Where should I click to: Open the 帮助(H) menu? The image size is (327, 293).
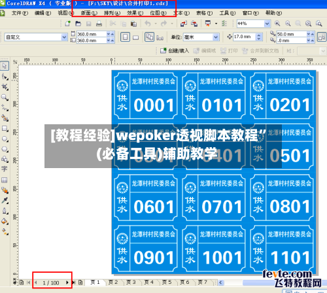click(273, 13)
